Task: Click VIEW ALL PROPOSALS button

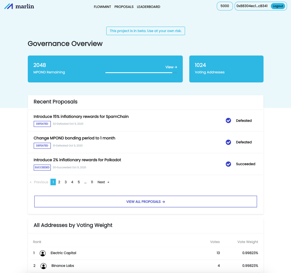Action: coord(145,201)
